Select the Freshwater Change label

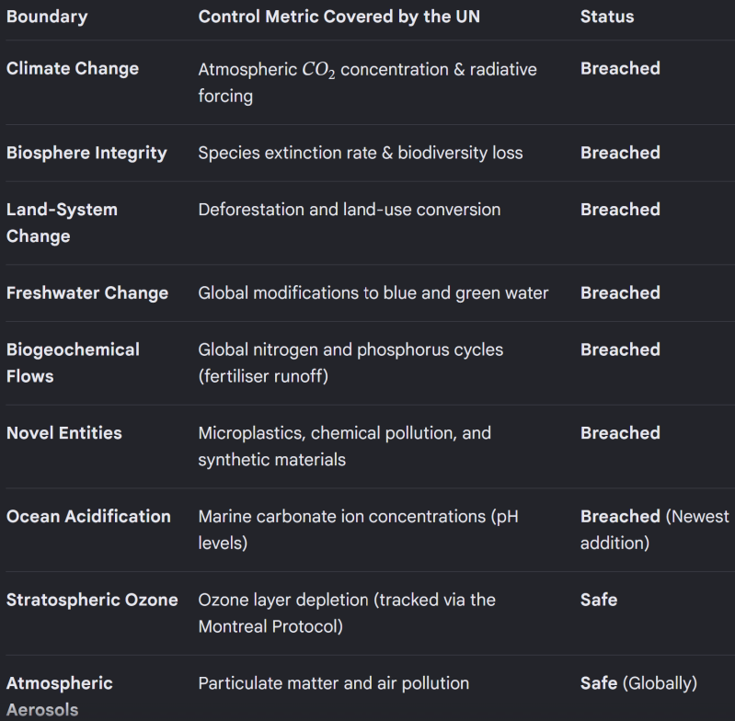[87, 292]
